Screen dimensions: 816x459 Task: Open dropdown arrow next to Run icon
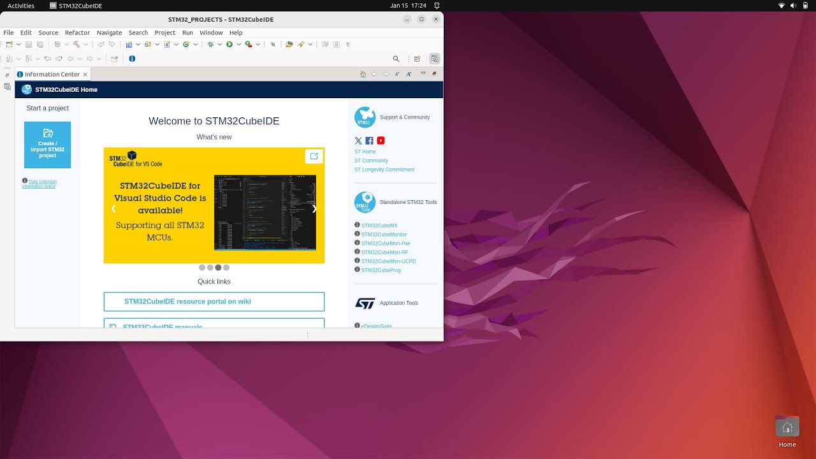(238, 45)
